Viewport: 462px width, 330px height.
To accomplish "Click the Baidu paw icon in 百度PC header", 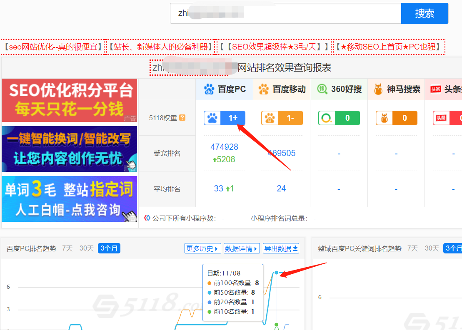I will coord(209,89).
